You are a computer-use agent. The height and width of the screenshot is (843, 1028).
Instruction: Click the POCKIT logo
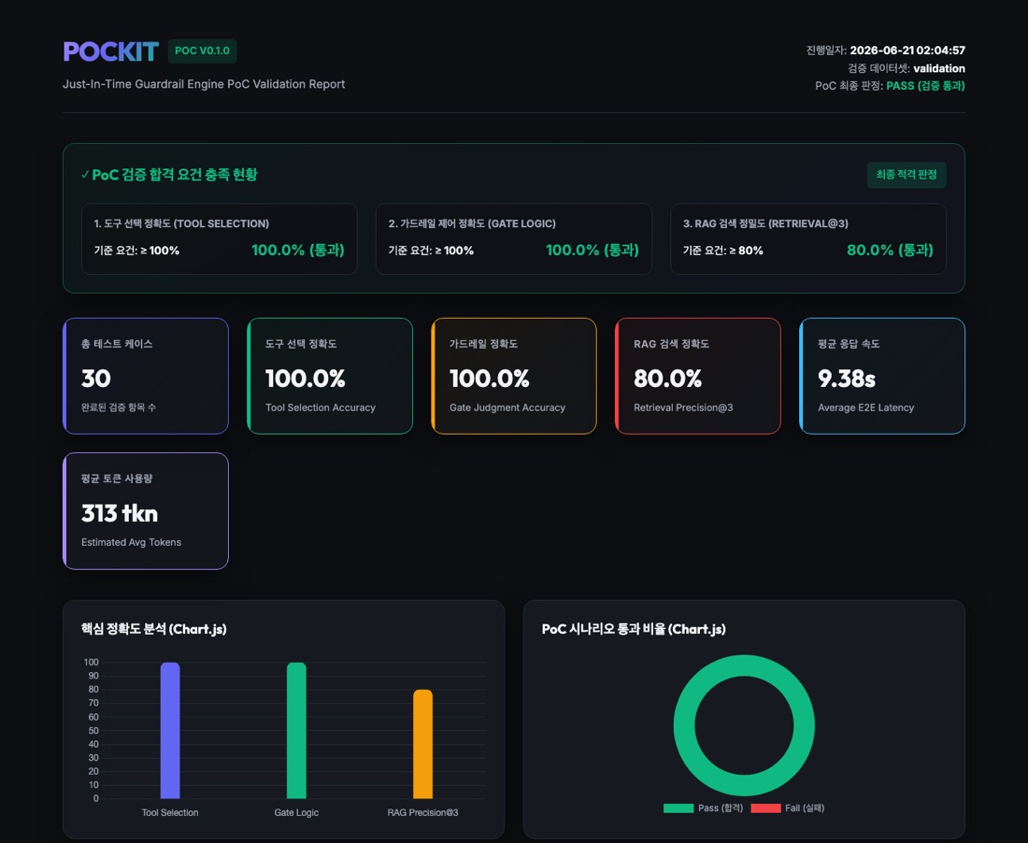pos(111,51)
